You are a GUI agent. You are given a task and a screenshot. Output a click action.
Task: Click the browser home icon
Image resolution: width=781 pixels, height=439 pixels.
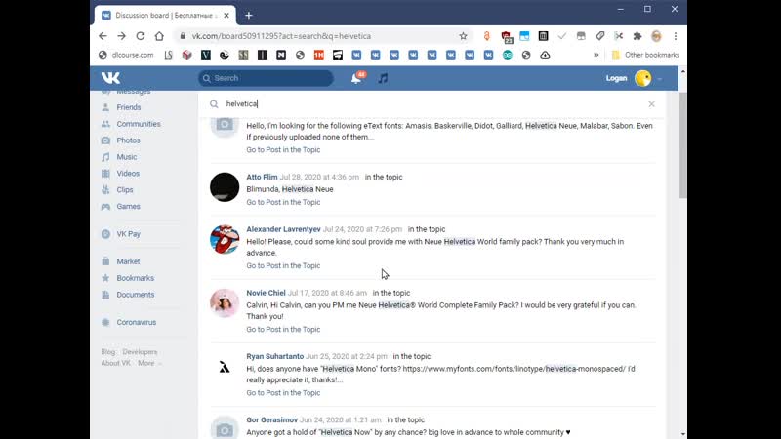[159, 36]
